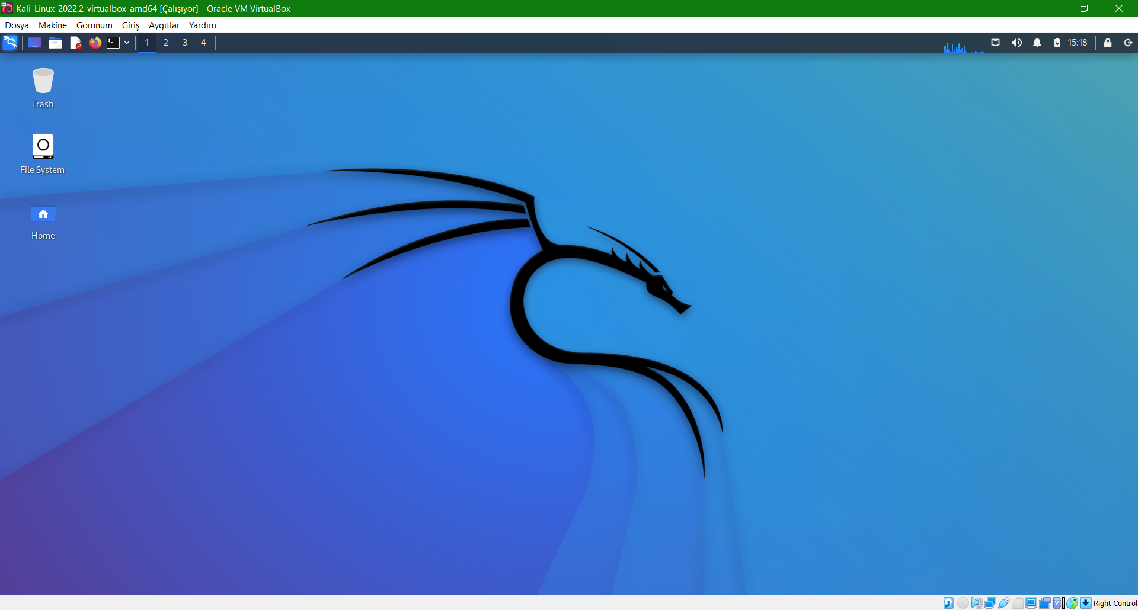Lock the screen with padlock icon
The width and height of the screenshot is (1138, 610).
(1108, 43)
